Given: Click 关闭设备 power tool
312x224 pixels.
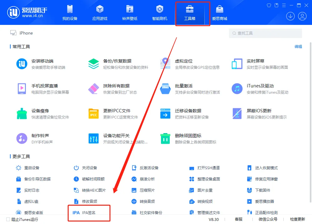Looking at the screenshot, I should (85, 168).
